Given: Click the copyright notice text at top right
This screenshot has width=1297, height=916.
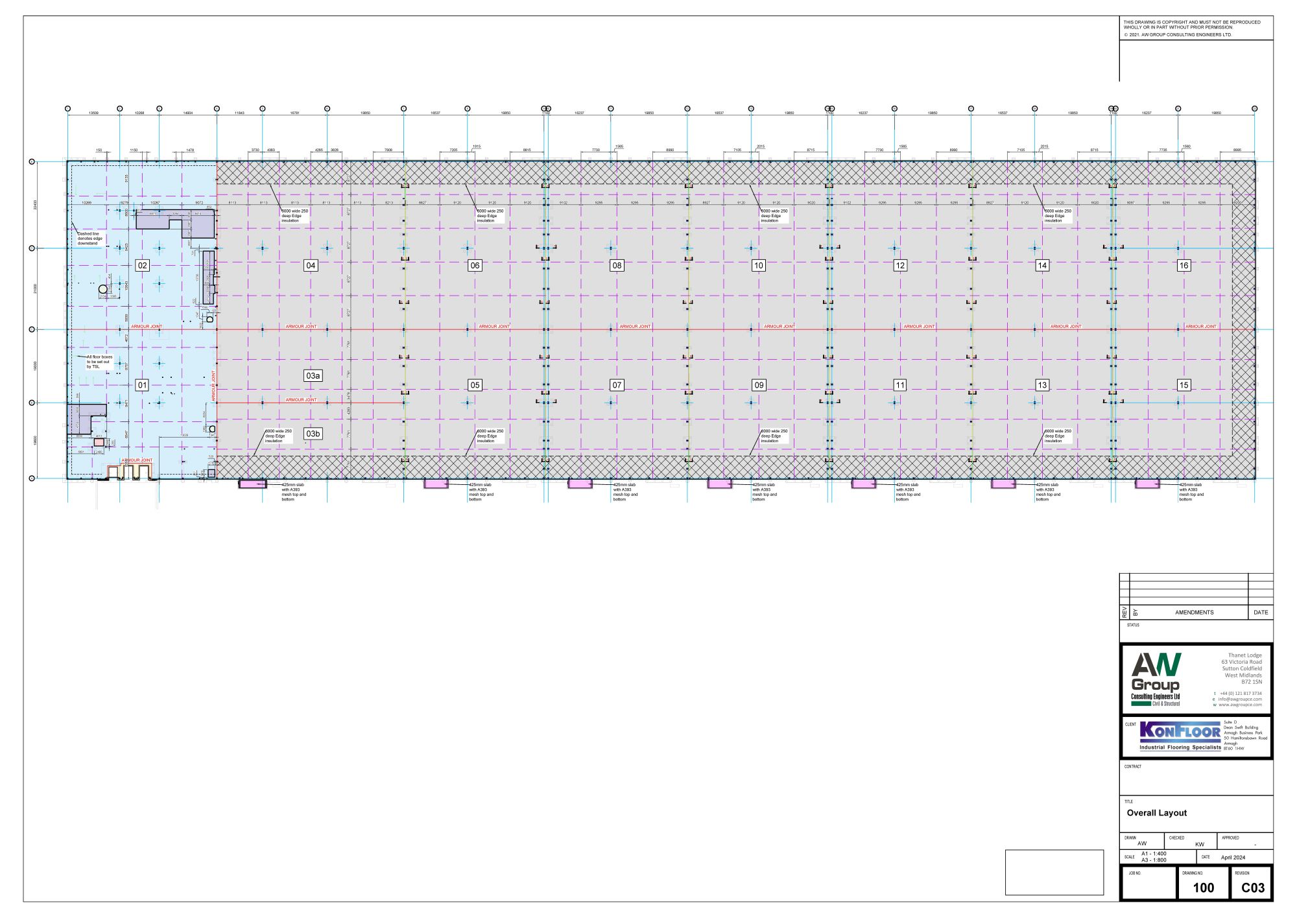Looking at the screenshot, I should coord(1192,25).
